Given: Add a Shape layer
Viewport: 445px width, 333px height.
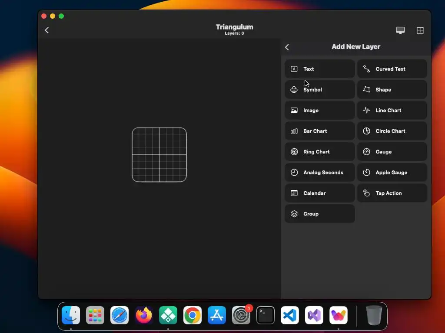Looking at the screenshot, I should tap(392, 89).
